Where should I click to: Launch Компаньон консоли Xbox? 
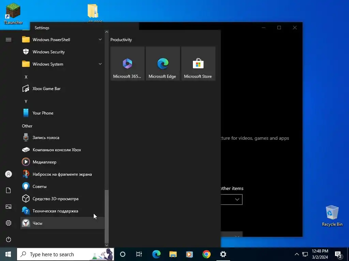(62, 150)
